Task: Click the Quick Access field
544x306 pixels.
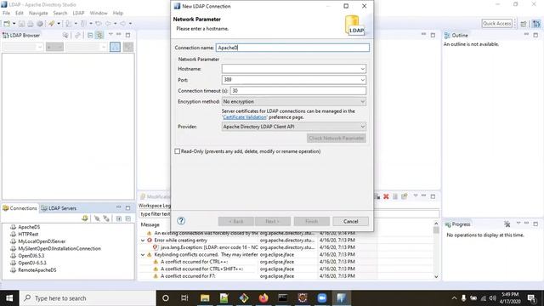Action: (x=496, y=23)
